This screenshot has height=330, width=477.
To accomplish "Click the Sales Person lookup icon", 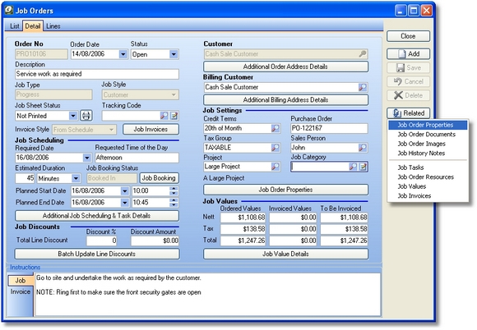I will pos(363,148).
